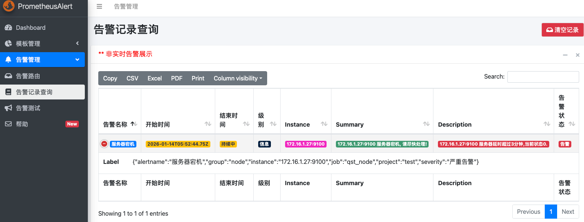Export table using Excel button
This screenshot has width=584, height=222.
[154, 78]
